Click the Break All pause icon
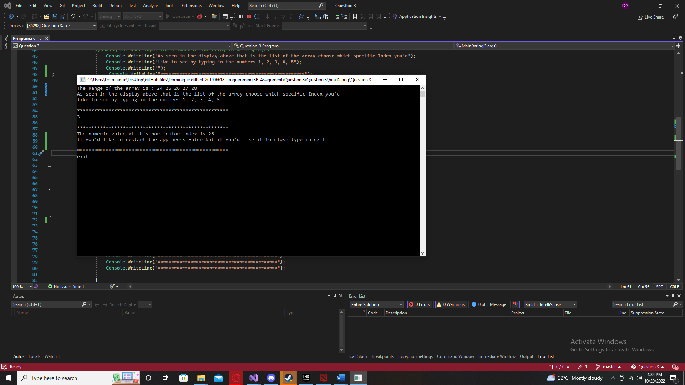This screenshot has height=385, width=685. (241, 16)
